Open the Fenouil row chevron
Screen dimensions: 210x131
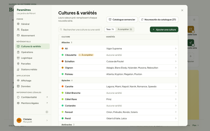coord(176,112)
